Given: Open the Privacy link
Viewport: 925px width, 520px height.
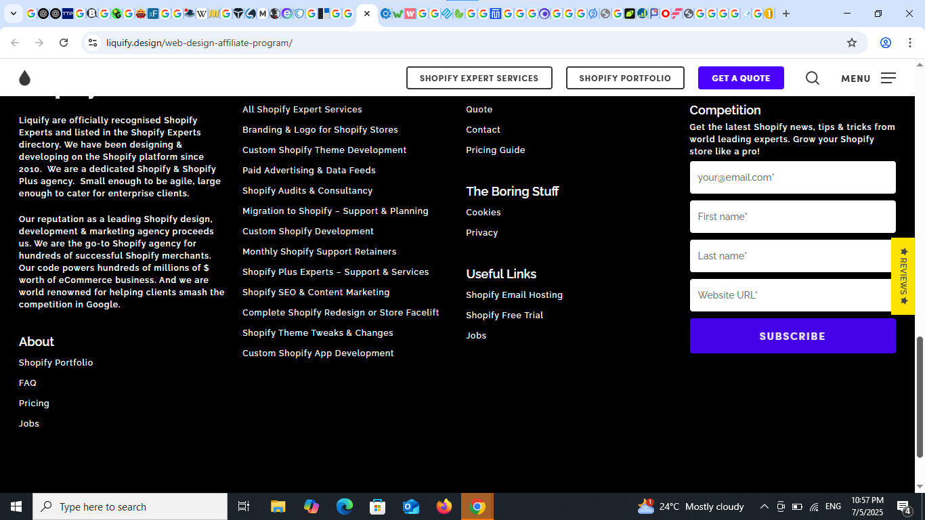Looking at the screenshot, I should 482,233.
